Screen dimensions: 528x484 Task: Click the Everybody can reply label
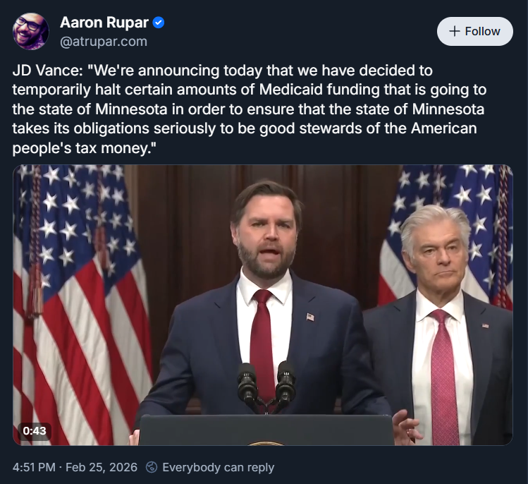tap(218, 467)
